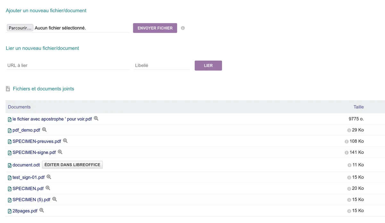Click 'Aucun fichier sélectionné.' text
The width and height of the screenshot is (385, 223).
60,28
